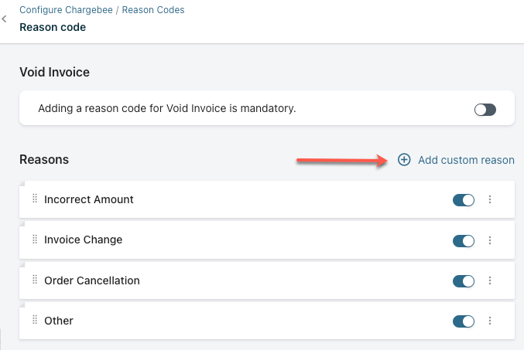The width and height of the screenshot is (524, 350).
Task: Disable the Order Cancellation reason toggle
Action: pos(463,281)
